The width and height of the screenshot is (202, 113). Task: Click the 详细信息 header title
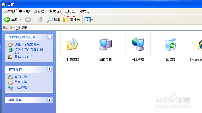click(x=15, y=100)
